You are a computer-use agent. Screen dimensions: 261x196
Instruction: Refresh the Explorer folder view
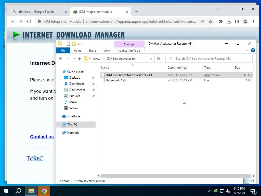point(159,59)
